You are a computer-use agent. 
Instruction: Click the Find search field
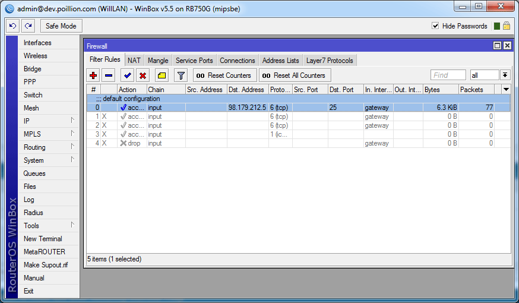coord(448,75)
